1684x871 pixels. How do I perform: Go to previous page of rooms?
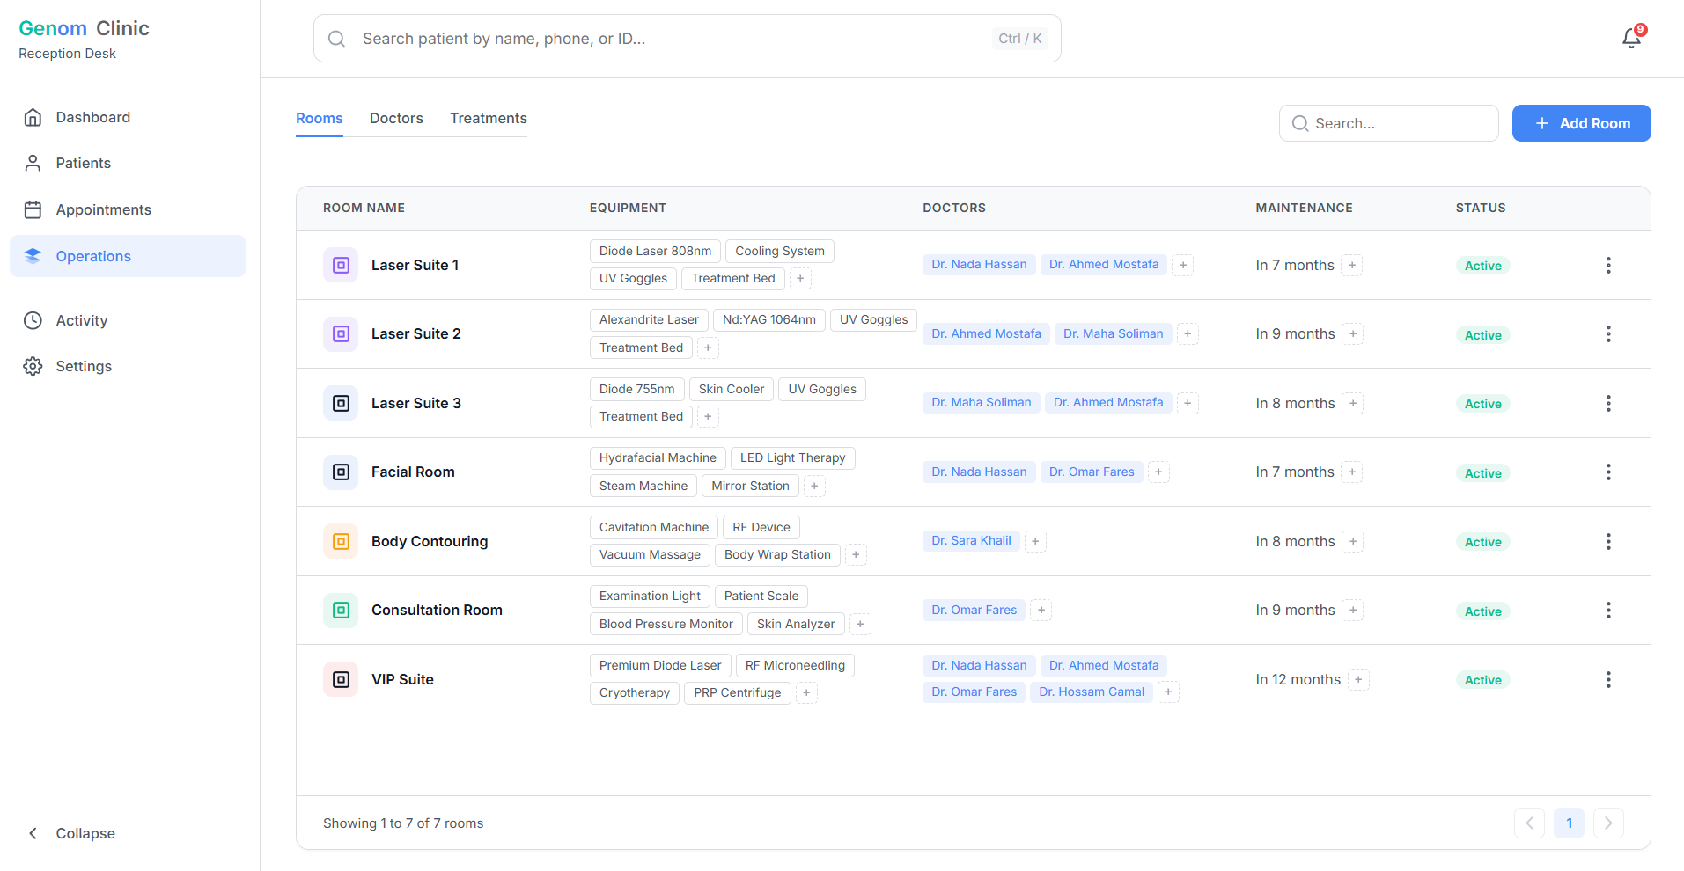point(1529,823)
